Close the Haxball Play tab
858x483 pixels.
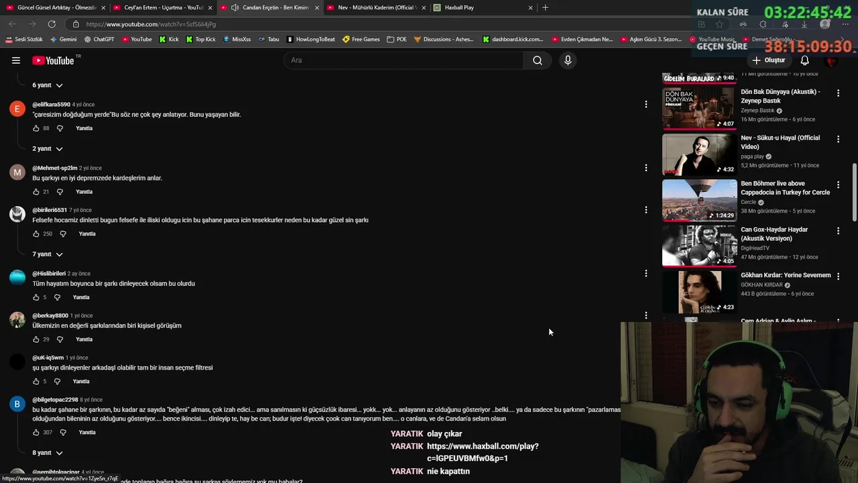pyautogui.click(x=530, y=7)
